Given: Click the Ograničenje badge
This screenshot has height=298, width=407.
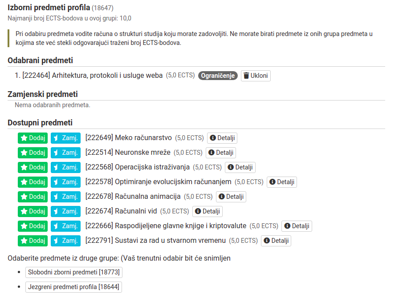Looking at the screenshot, I should click(218, 76).
